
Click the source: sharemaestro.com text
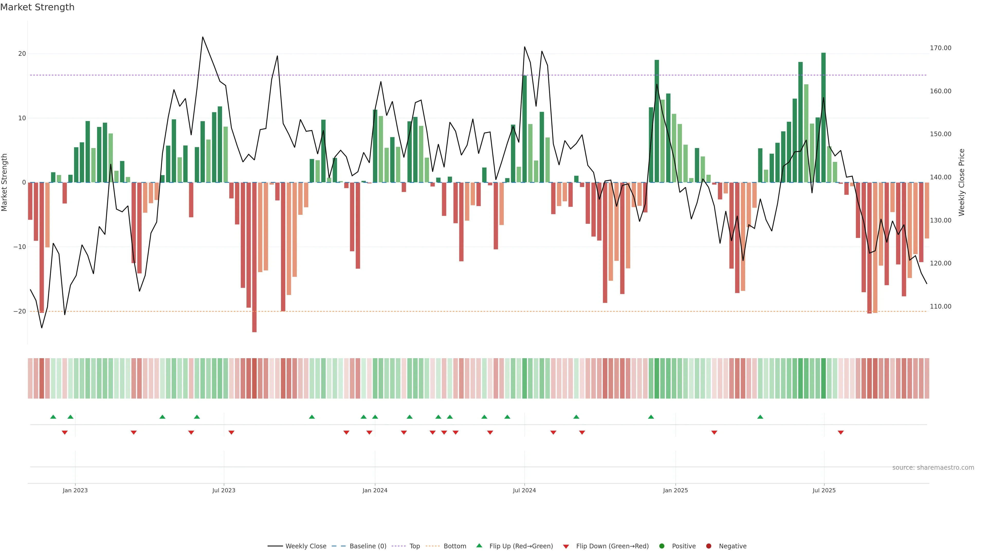(933, 468)
